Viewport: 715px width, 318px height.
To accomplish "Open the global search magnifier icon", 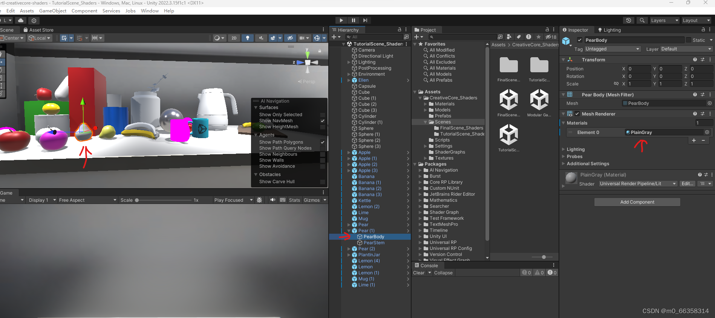I will (x=642, y=20).
